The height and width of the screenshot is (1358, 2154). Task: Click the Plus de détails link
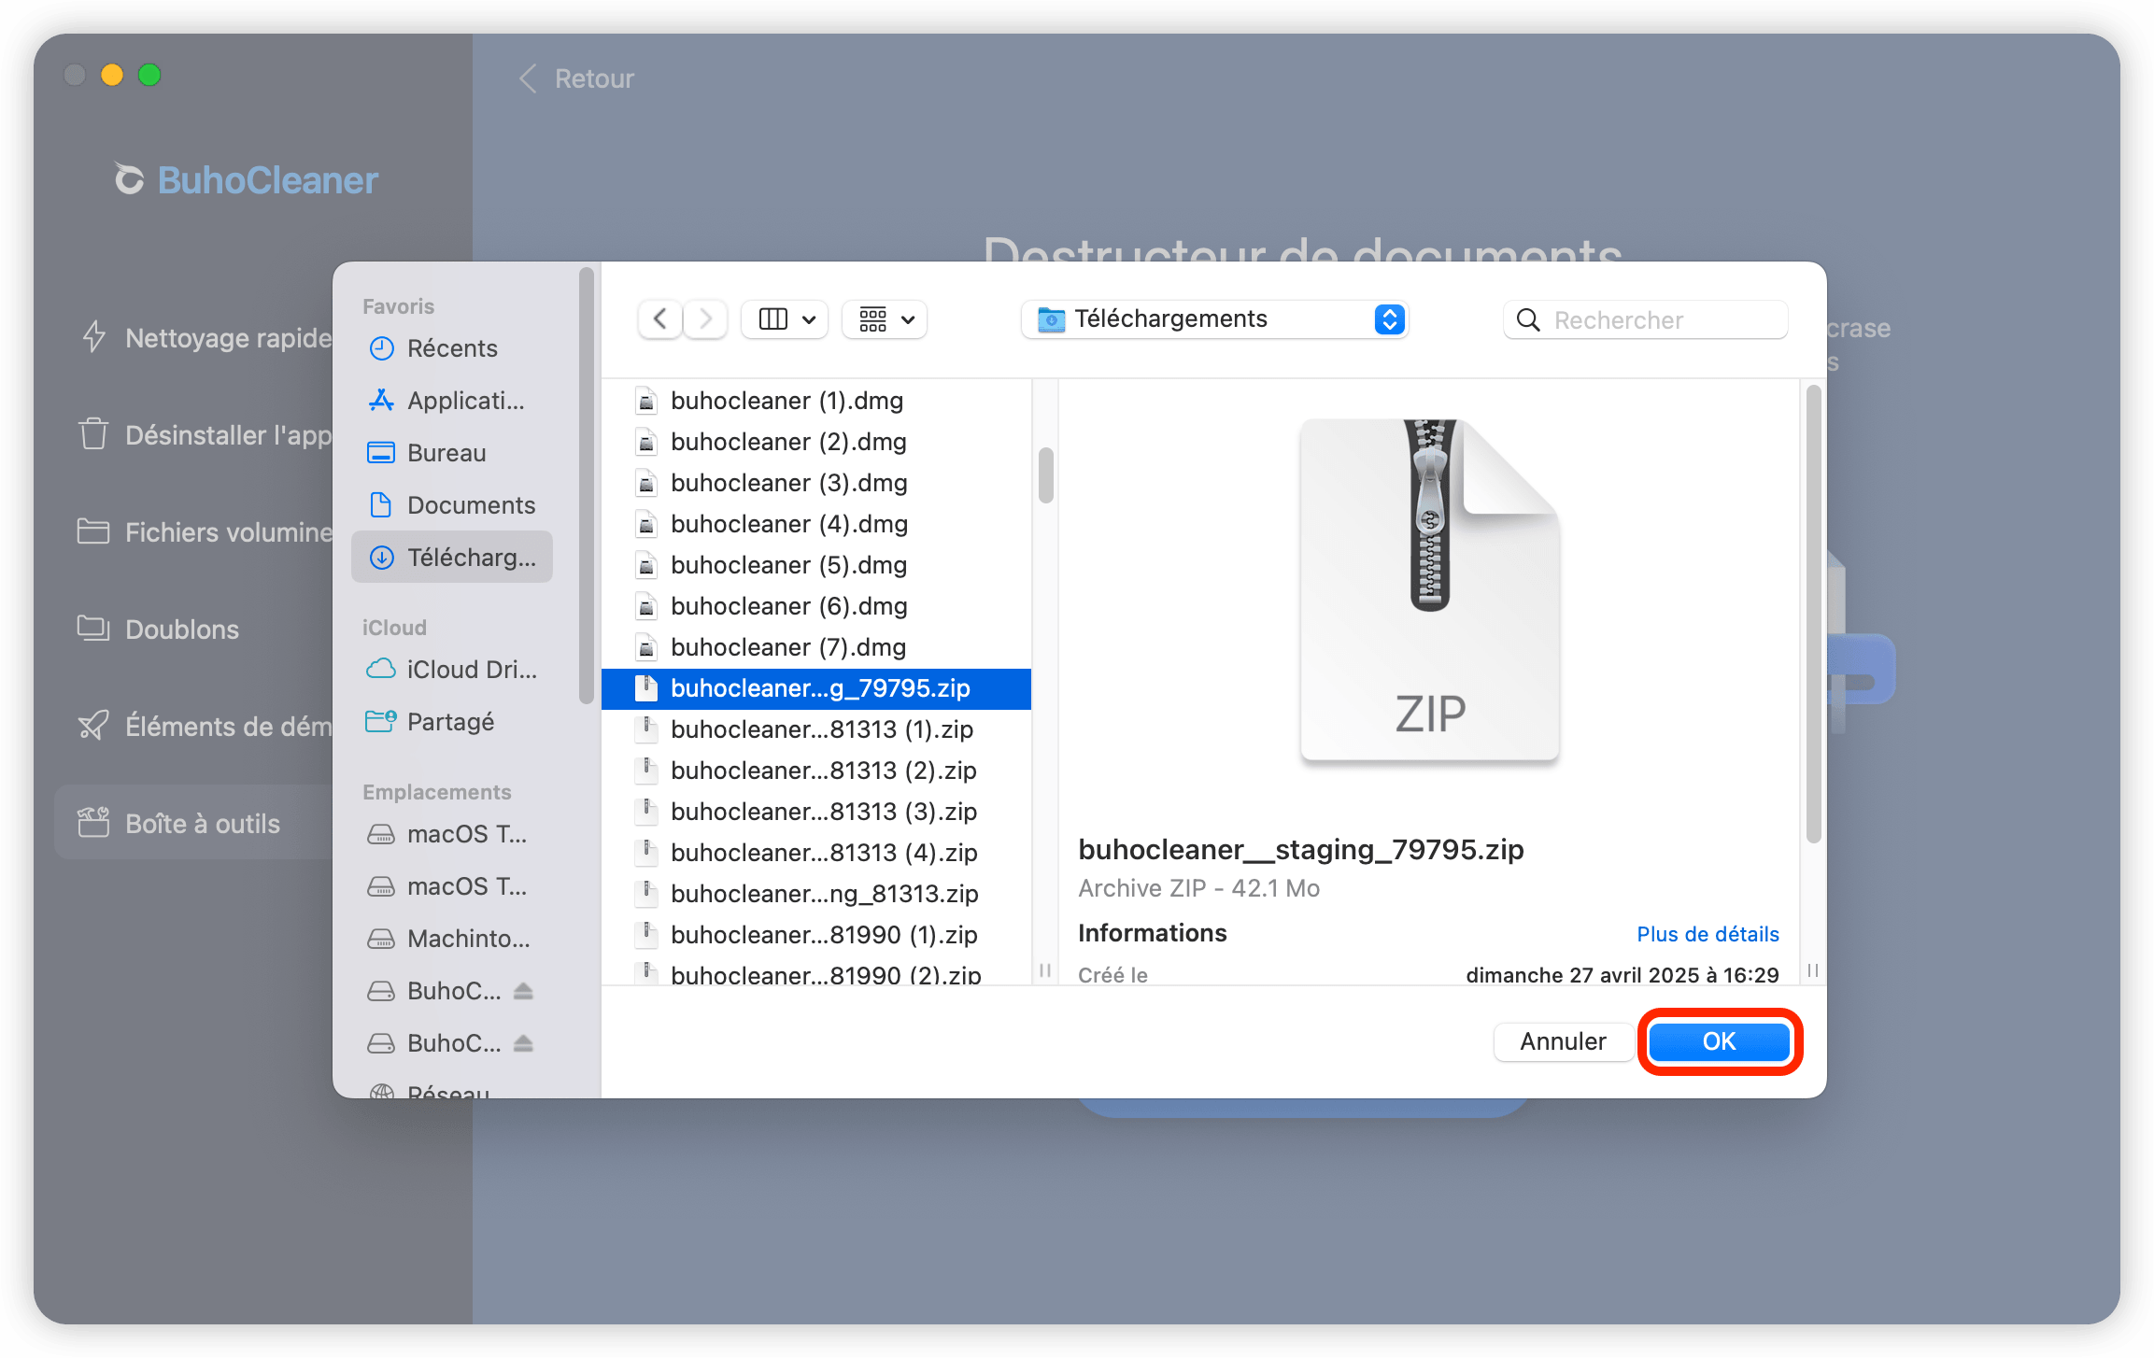click(x=1708, y=934)
